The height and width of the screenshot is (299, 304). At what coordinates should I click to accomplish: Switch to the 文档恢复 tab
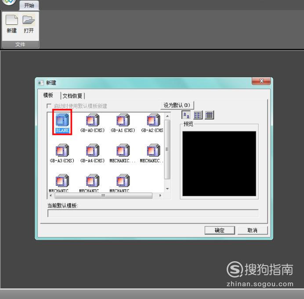point(72,96)
